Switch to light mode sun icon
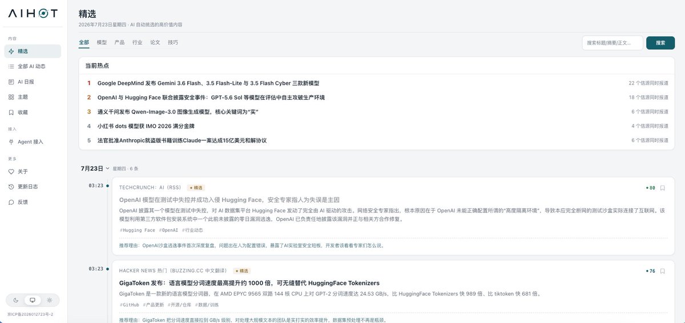This screenshot has width=685, height=323. 50,300
